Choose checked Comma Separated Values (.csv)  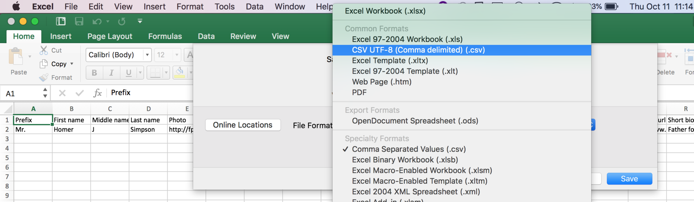click(x=462, y=149)
